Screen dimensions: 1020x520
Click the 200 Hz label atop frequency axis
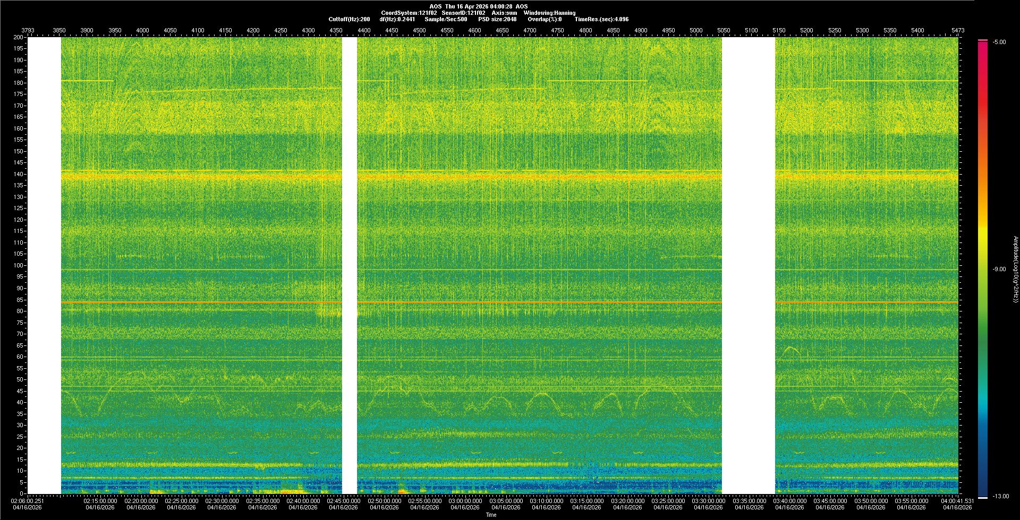point(19,37)
